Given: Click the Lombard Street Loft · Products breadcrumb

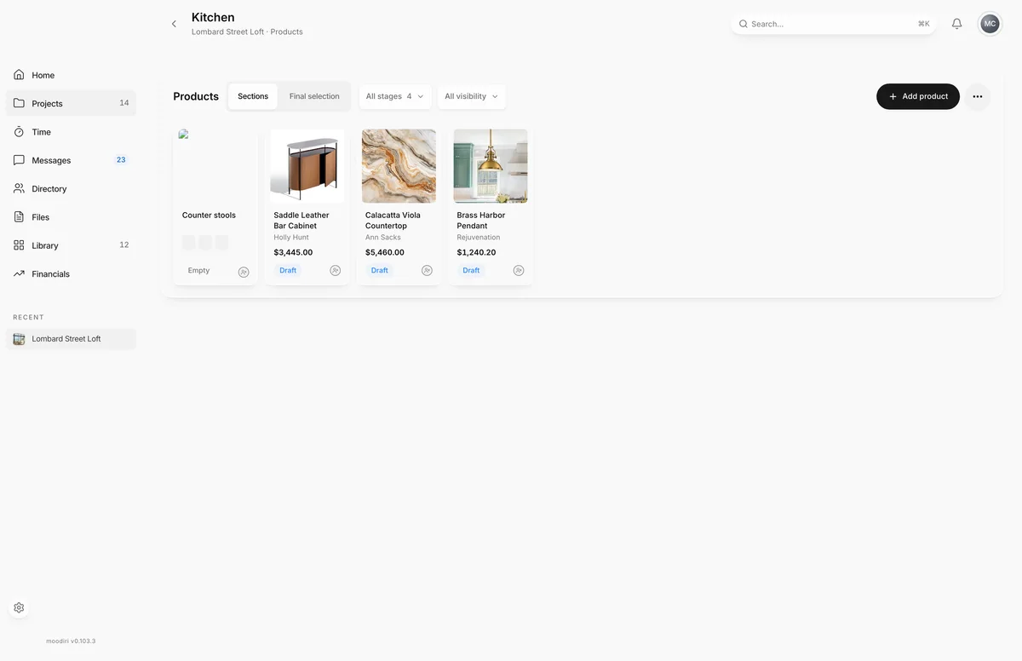Looking at the screenshot, I should (247, 32).
